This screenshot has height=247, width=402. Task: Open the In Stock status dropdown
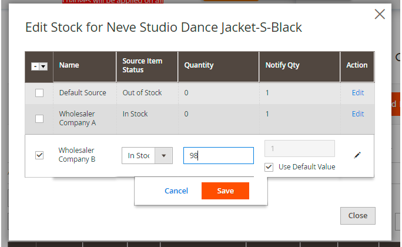click(x=139, y=155)
